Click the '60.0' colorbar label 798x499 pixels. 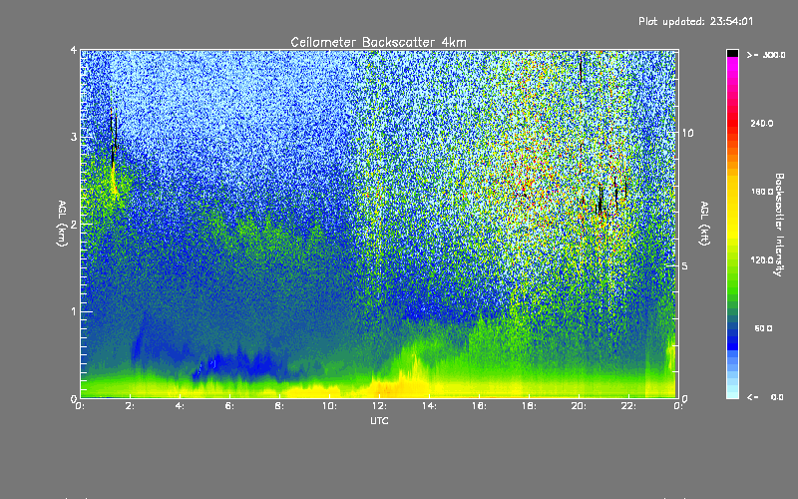pos(763,328)
